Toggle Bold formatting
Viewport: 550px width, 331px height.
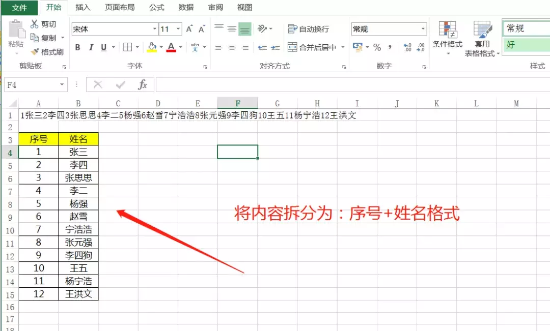click(78, 47)
